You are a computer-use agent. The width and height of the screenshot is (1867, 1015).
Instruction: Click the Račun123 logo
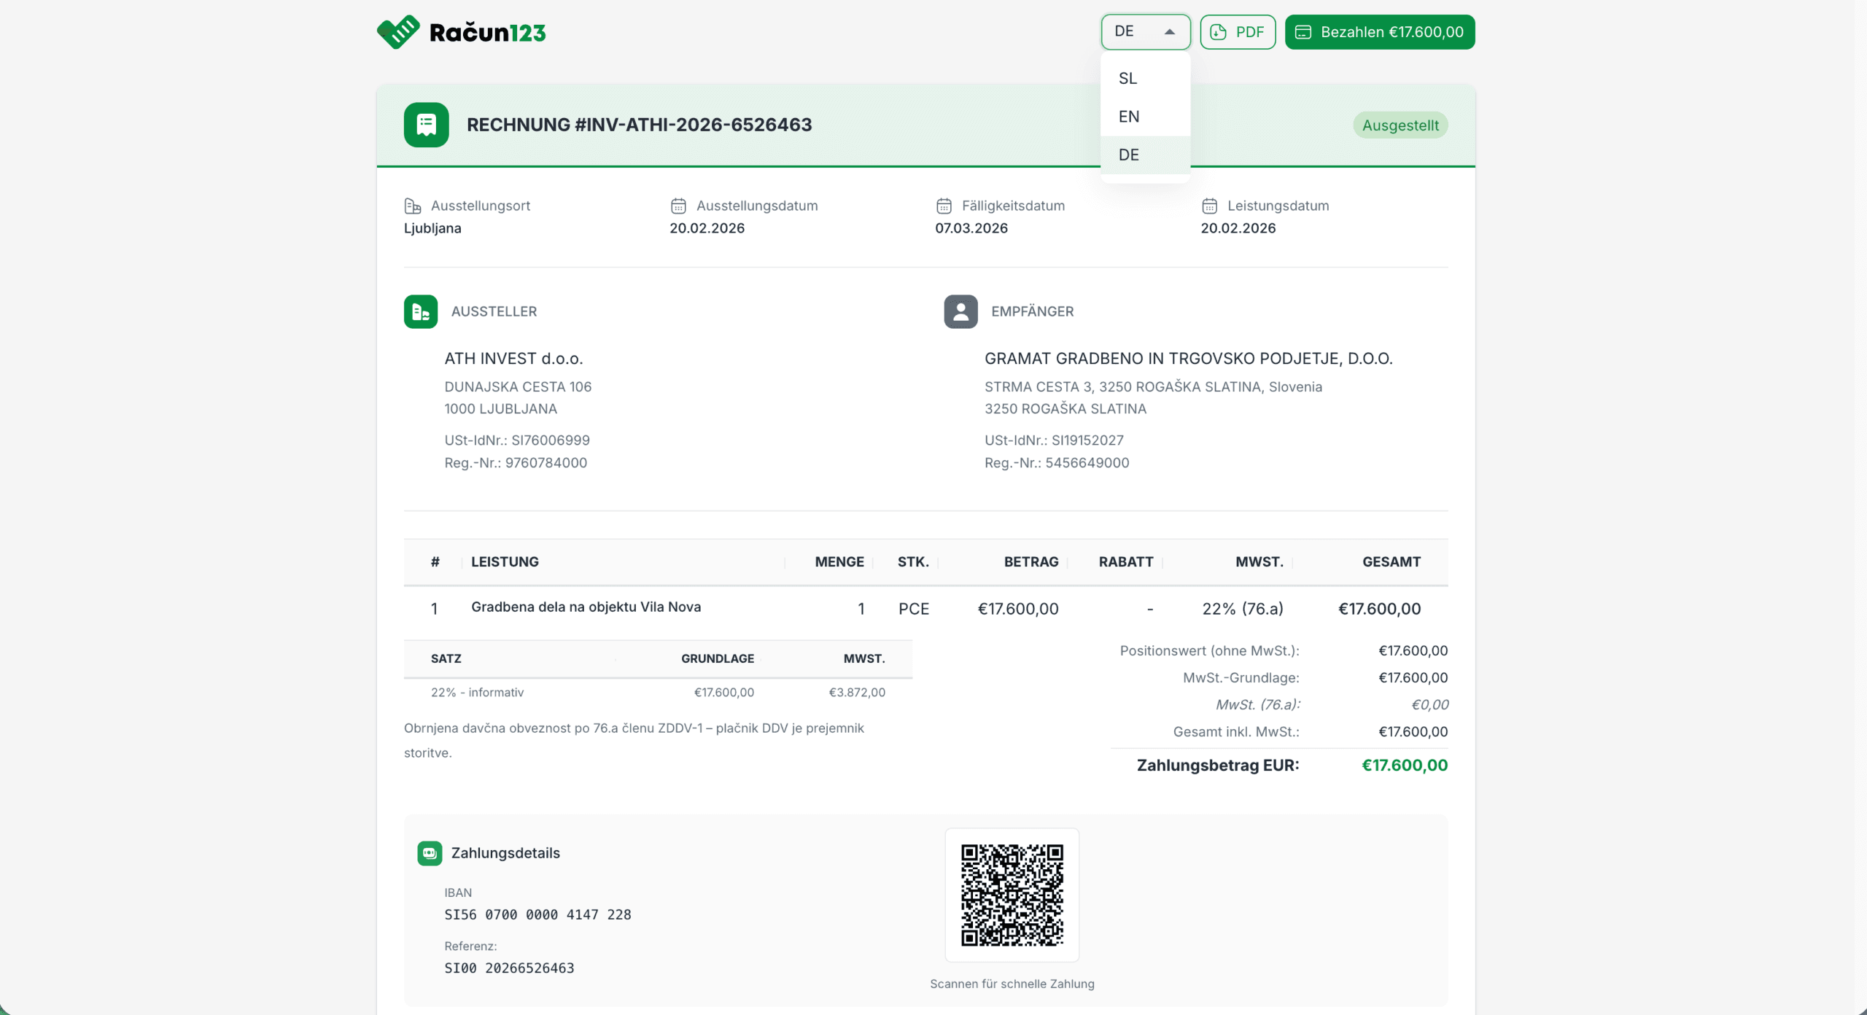[461, 32]
